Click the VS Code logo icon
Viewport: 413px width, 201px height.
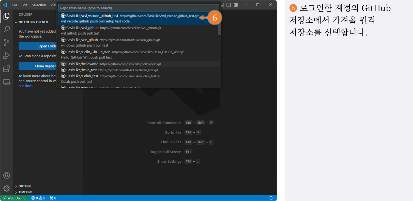click(x=5, y=5)
